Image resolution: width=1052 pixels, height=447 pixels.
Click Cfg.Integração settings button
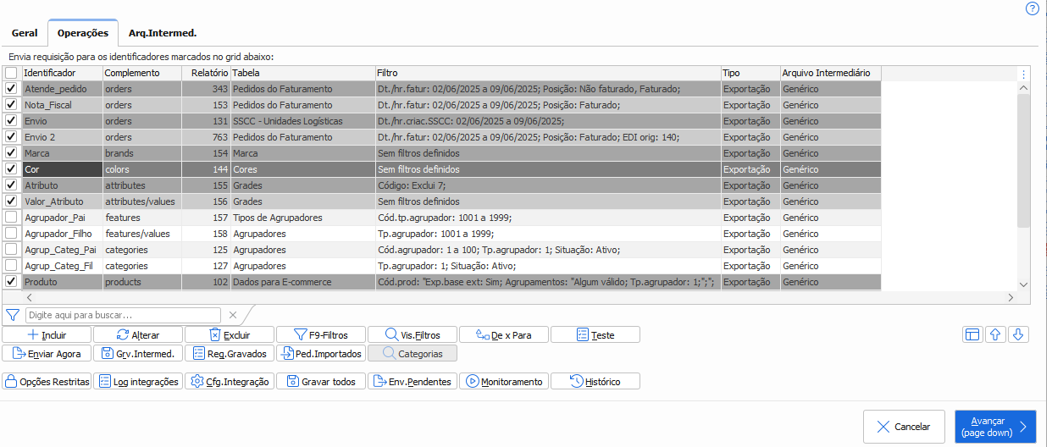[x=230, y=382]
